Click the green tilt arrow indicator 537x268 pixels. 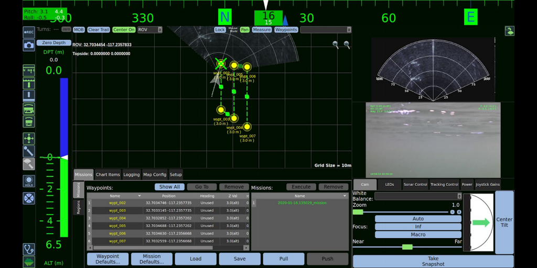click(481, 223)
